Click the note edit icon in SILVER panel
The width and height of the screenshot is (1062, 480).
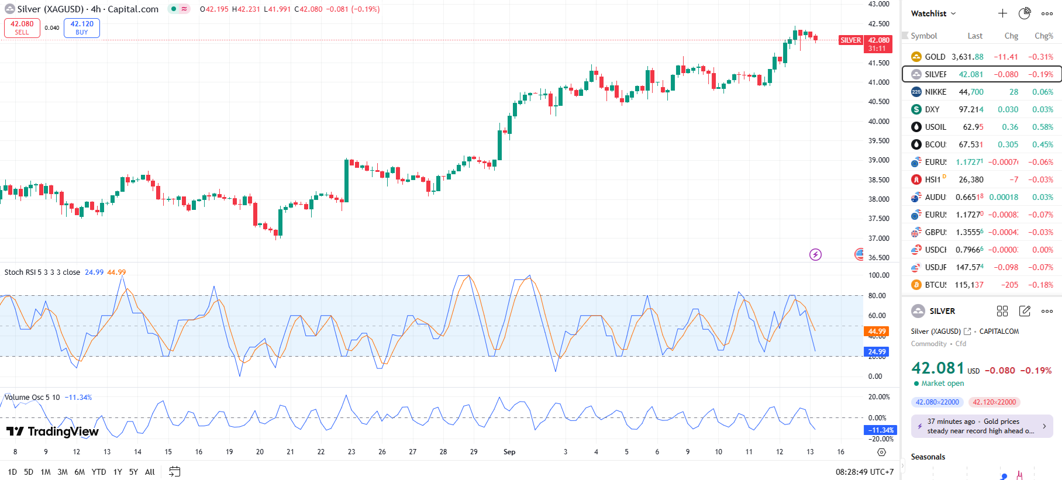1025,311
